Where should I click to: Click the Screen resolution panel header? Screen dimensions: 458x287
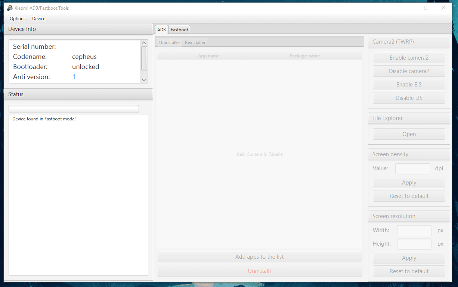(409, 216)
